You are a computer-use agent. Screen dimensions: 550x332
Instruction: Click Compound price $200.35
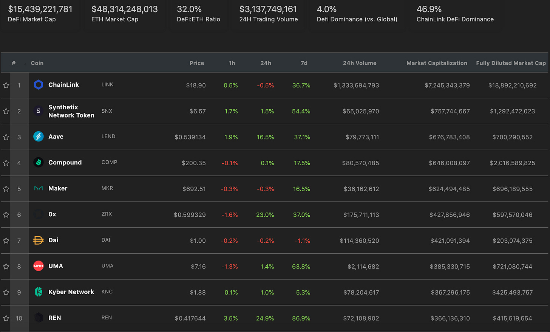(193, 163)
